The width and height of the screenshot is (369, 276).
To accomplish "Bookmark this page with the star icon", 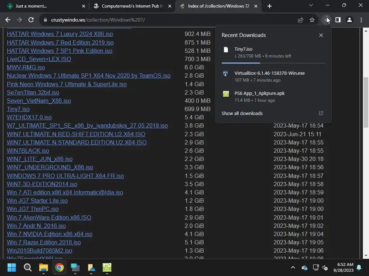I will (312, 20).
